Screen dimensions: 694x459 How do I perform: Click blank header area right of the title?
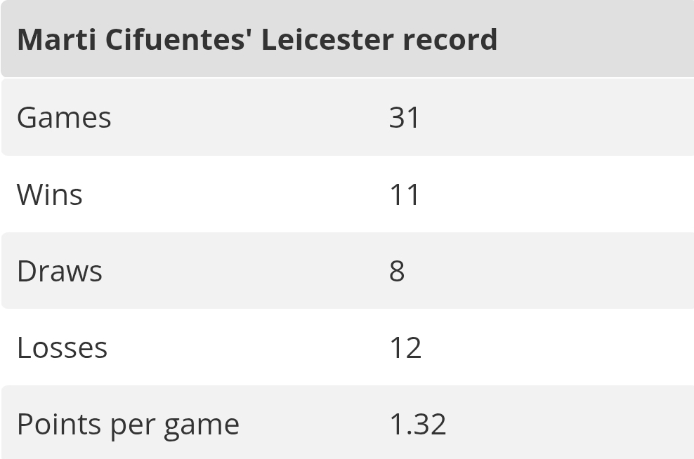point(597,39)
